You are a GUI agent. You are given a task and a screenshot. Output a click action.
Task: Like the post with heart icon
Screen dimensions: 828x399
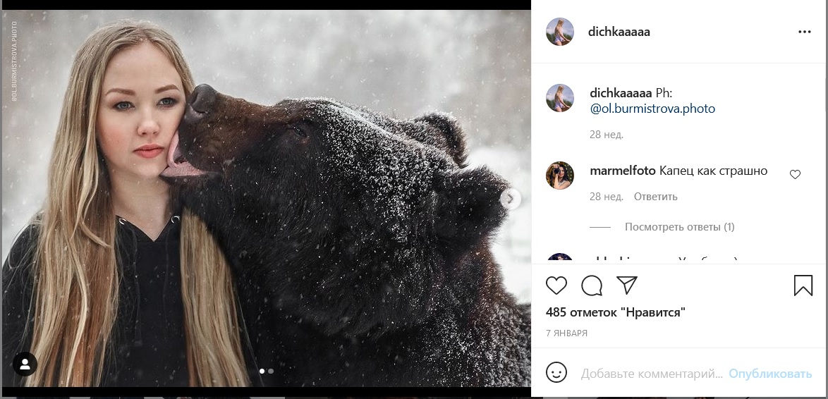pyautogui.click(x=556, y=286)
